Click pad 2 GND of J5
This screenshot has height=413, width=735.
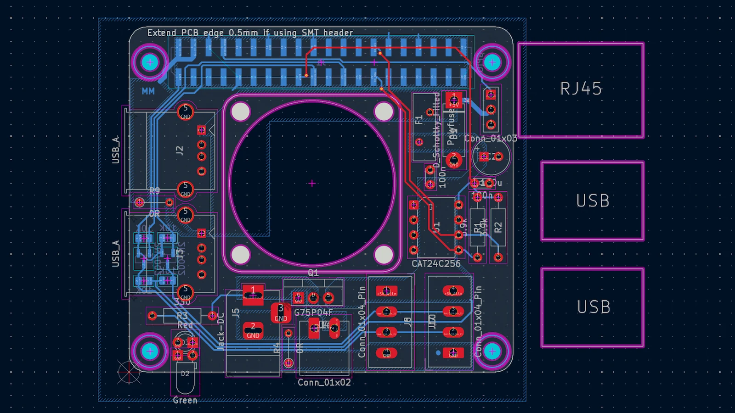253,330
